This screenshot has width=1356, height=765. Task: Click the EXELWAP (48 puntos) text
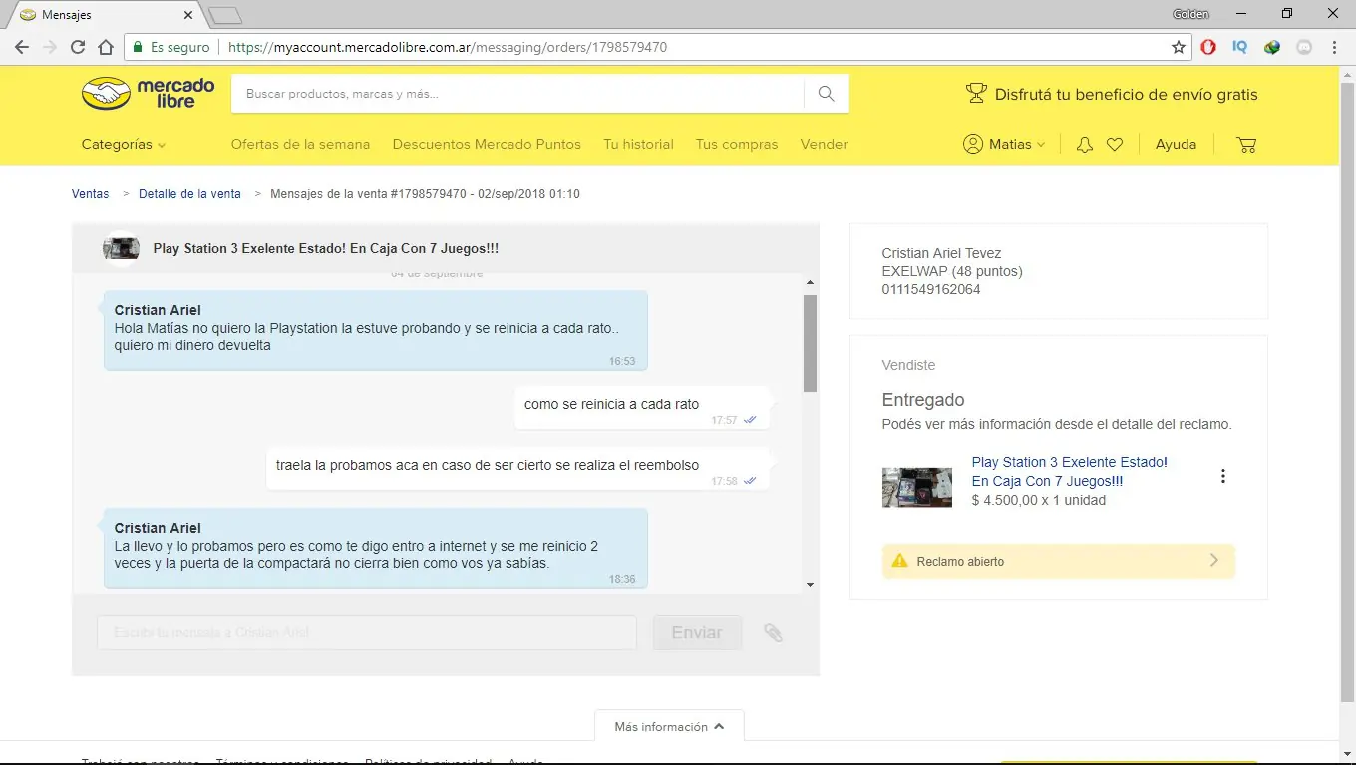[952, 272]
